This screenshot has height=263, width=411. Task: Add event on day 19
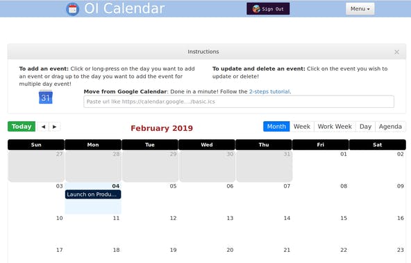pyautogui.click(x=150, y=255)
